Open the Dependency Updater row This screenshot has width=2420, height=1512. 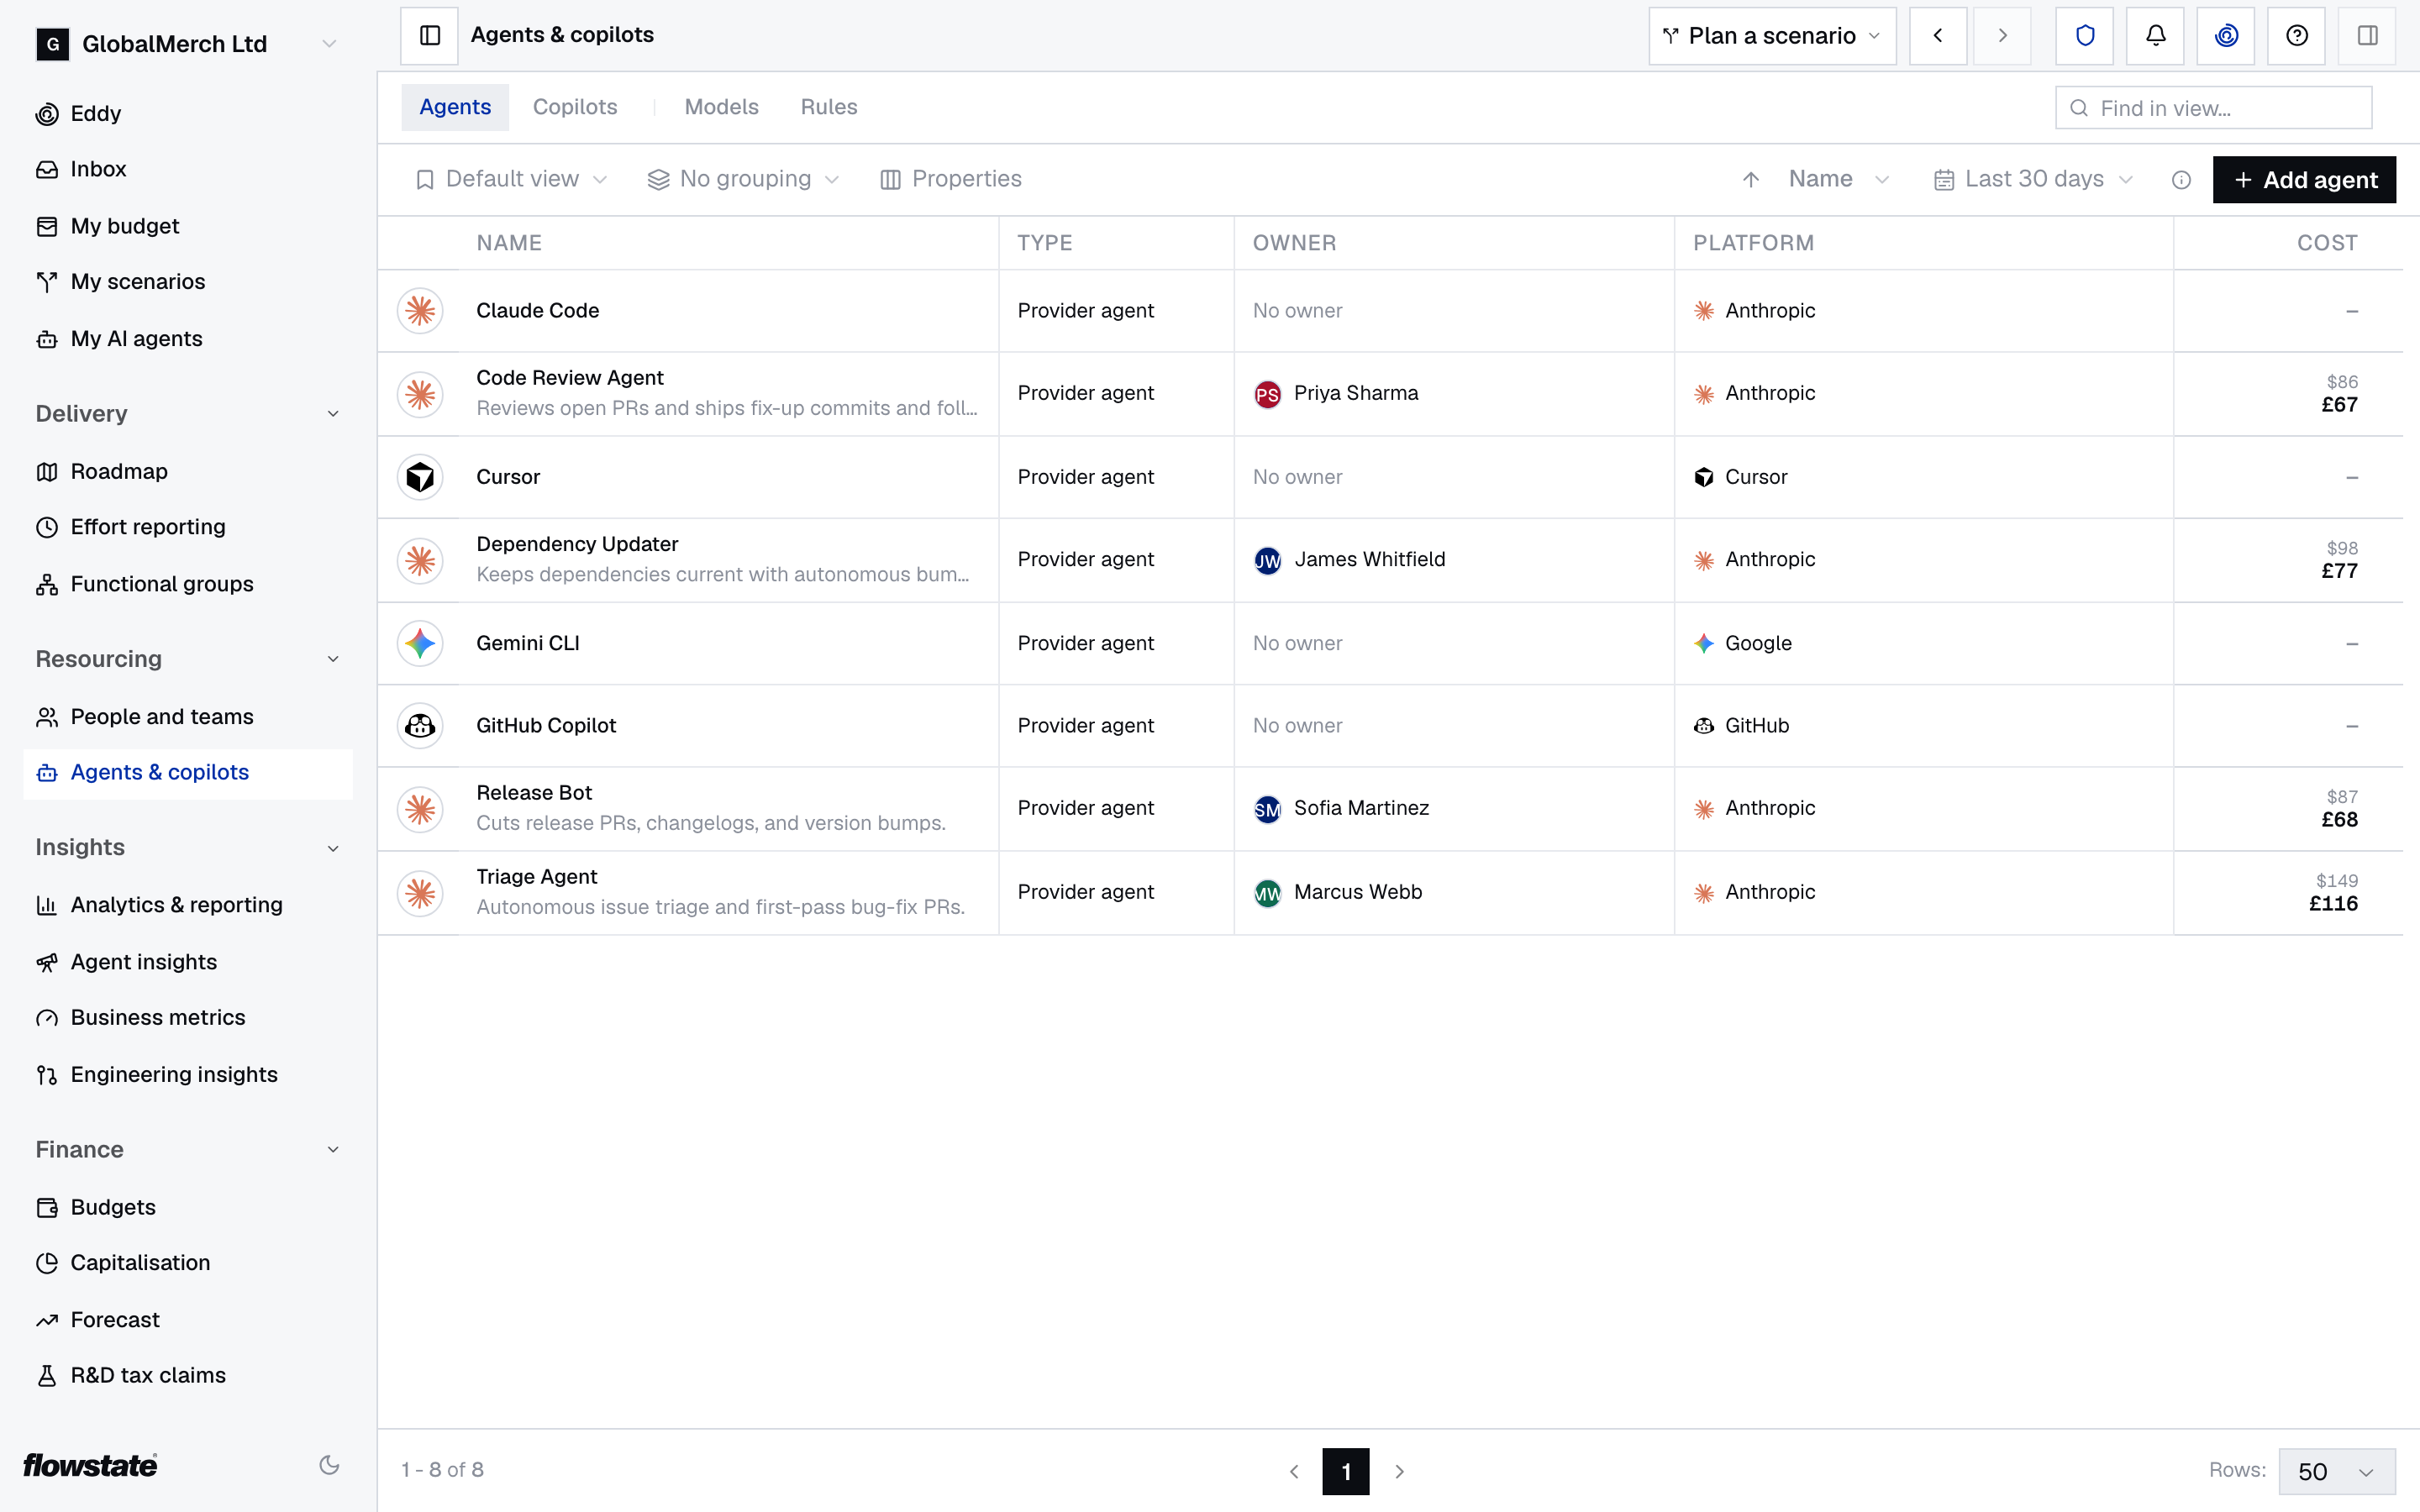(1390, 560)
